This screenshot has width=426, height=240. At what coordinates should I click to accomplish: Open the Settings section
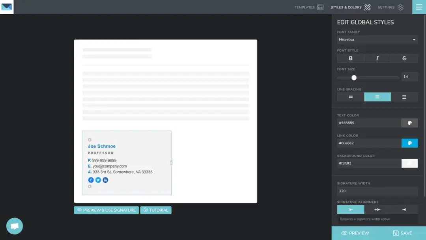pos(390,7)
